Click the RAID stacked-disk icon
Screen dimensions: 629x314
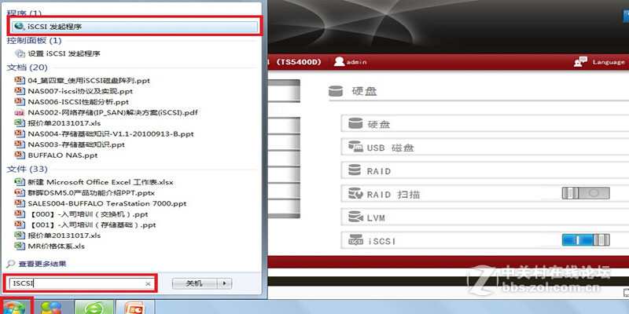click(x=355, y=170)
